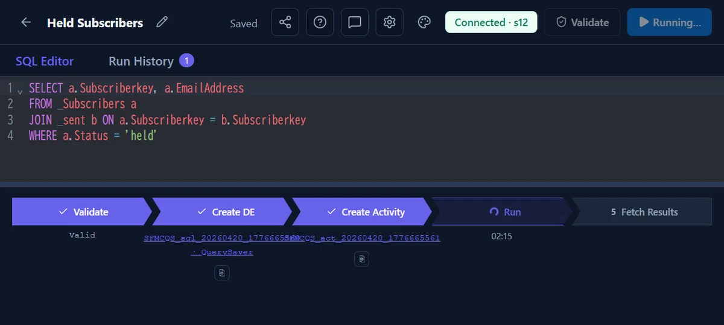Image resolution: width=724 pixels, height=325 pixels.
Task: Open the share icon button
Action: [285, 22]
